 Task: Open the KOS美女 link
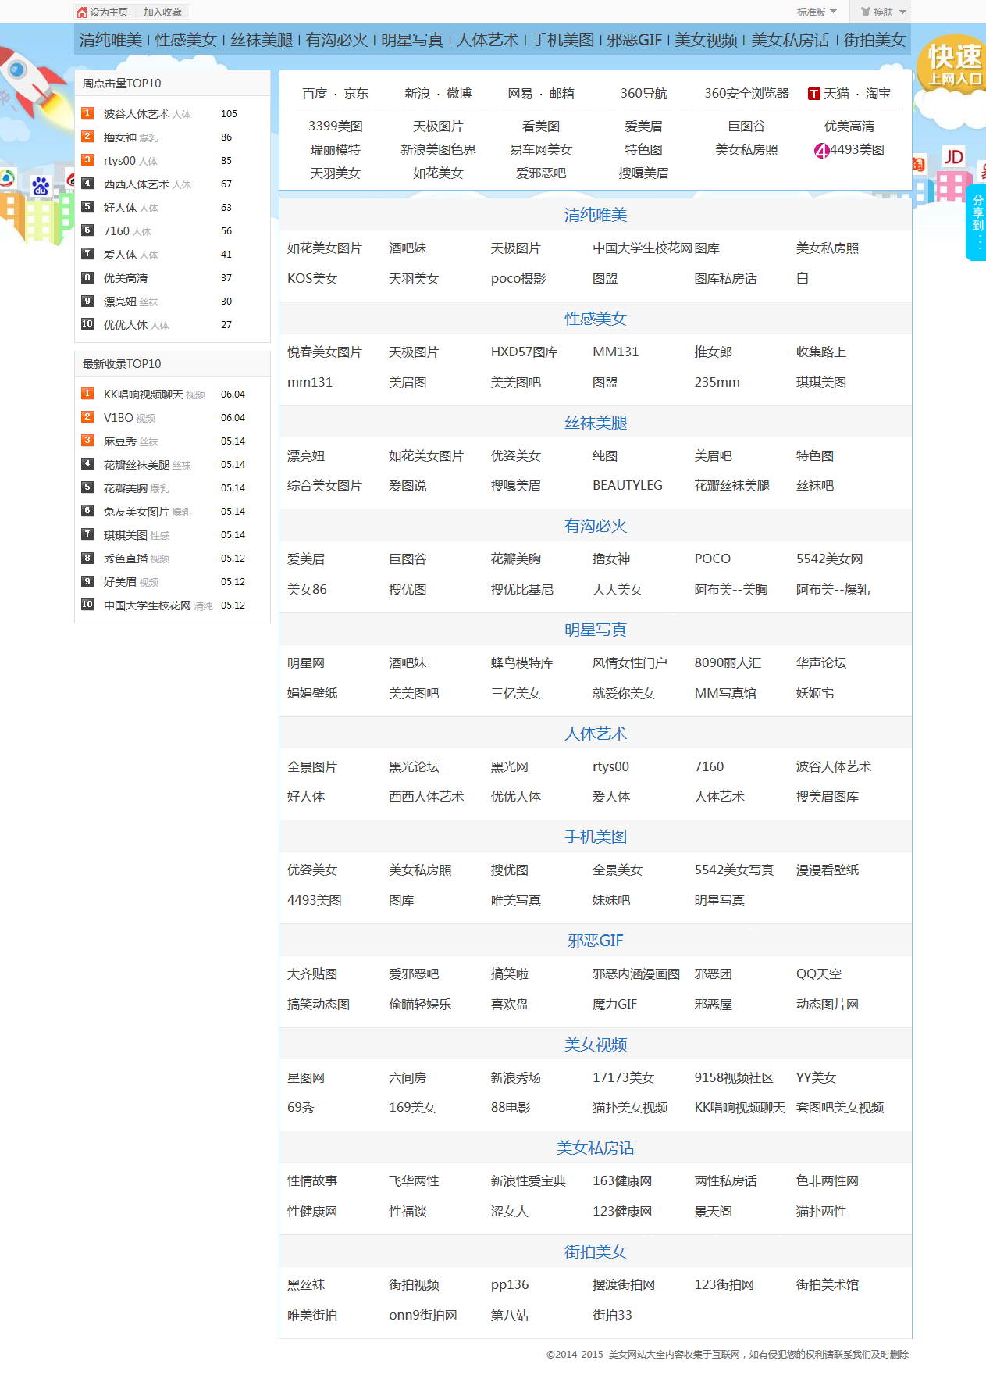pyautogui.click(x=312, y=279)
